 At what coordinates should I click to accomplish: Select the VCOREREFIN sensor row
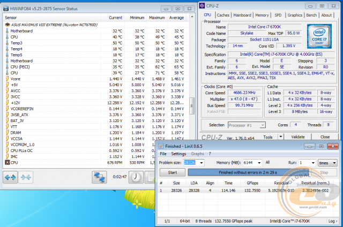(x=95, y=109)
